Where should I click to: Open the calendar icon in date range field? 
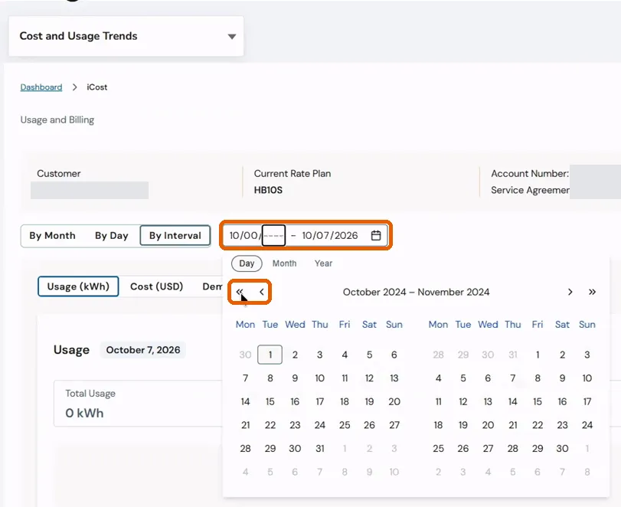point(376,235)
